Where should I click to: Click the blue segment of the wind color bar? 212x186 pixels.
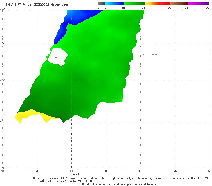[x=114, y=3]
